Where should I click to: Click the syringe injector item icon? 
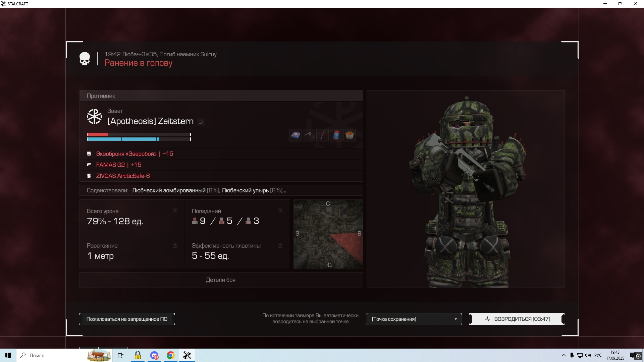pyautogui.click(x=309, y=135)
